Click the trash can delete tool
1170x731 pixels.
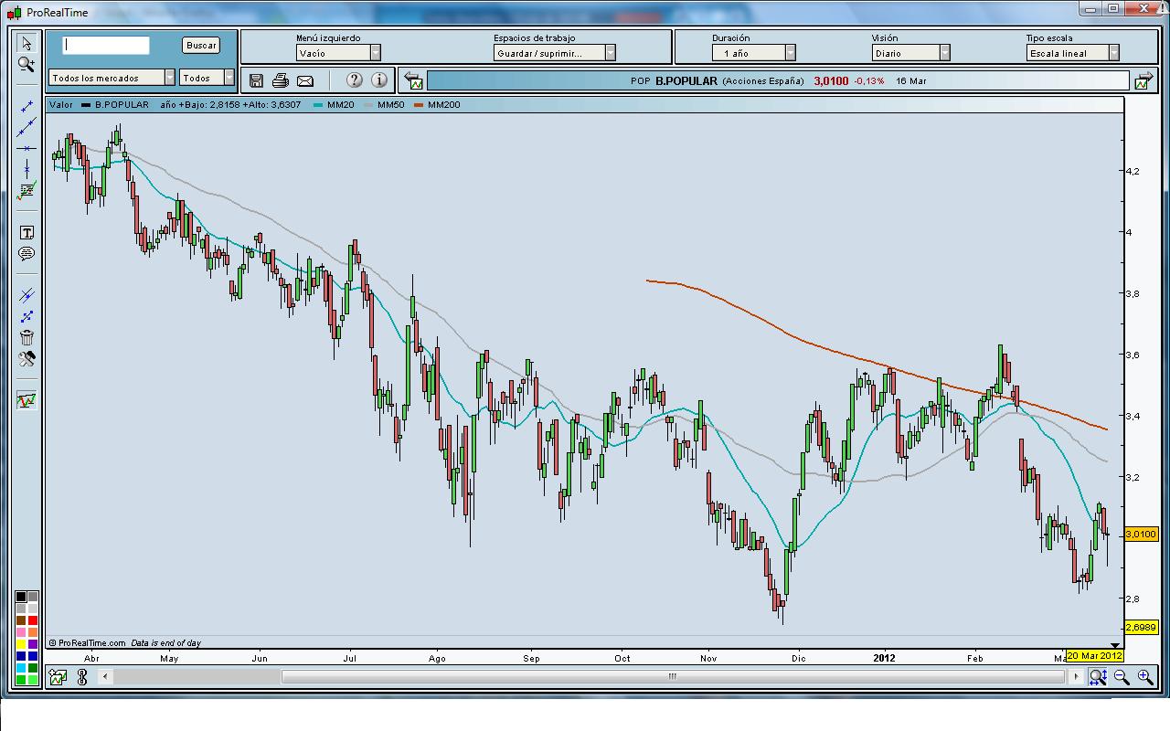27,337
